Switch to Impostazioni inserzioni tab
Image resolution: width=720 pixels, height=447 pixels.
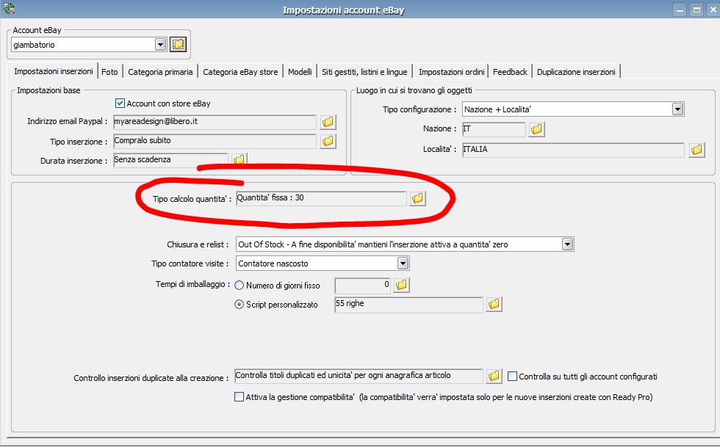[53, 71]
